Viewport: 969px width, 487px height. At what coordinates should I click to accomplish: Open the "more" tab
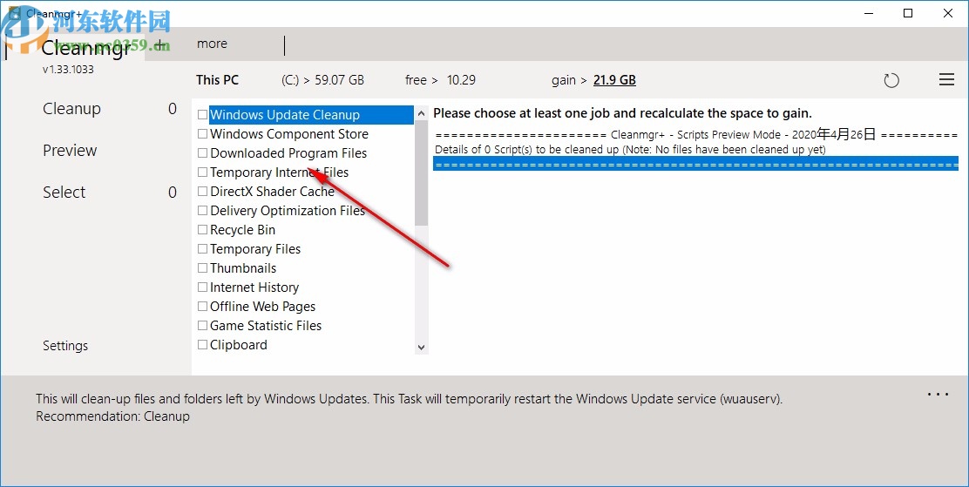[x=212, y=44]
